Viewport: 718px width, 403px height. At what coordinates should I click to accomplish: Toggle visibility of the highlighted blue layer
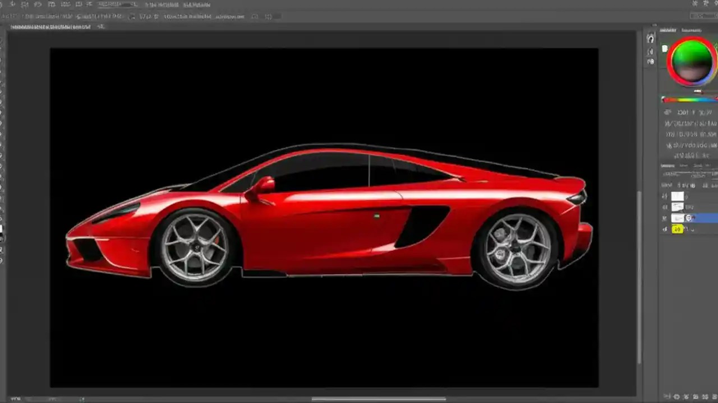click(x=665, y=218)
